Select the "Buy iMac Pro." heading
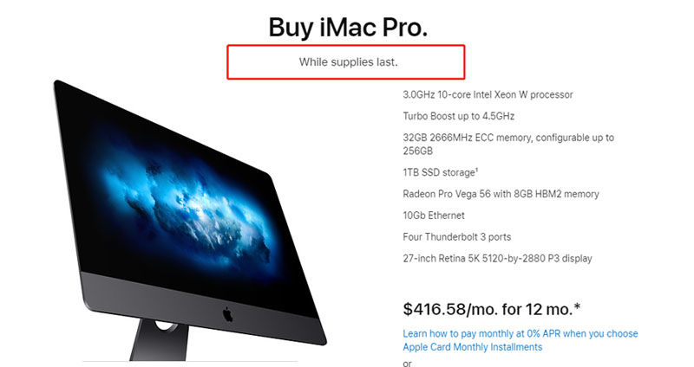 click(349, 27)
